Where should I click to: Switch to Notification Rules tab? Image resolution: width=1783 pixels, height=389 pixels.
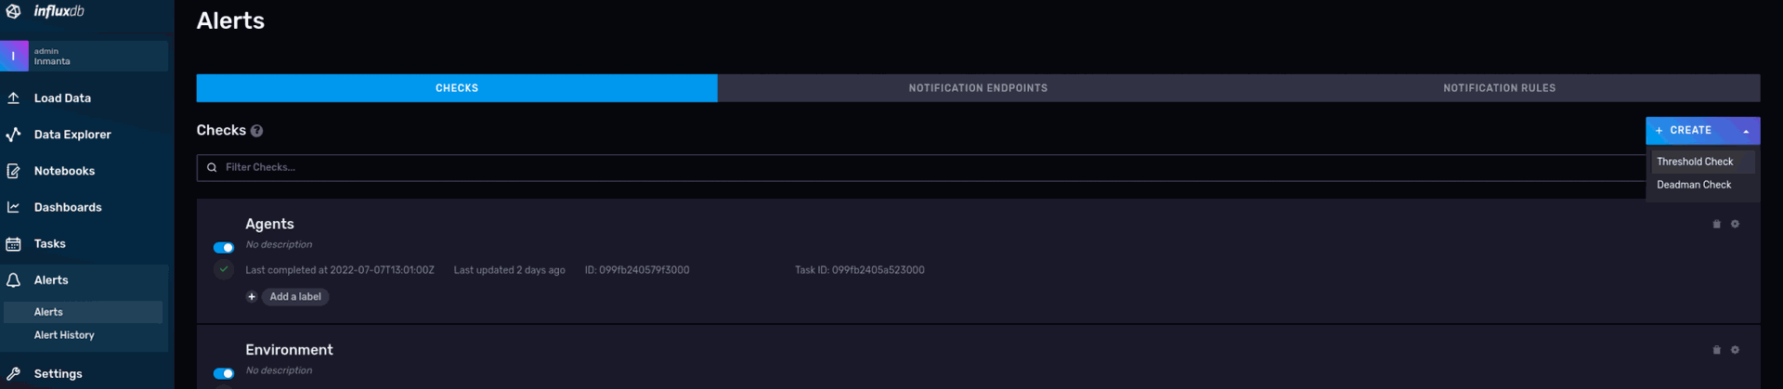coord(1499,88)
